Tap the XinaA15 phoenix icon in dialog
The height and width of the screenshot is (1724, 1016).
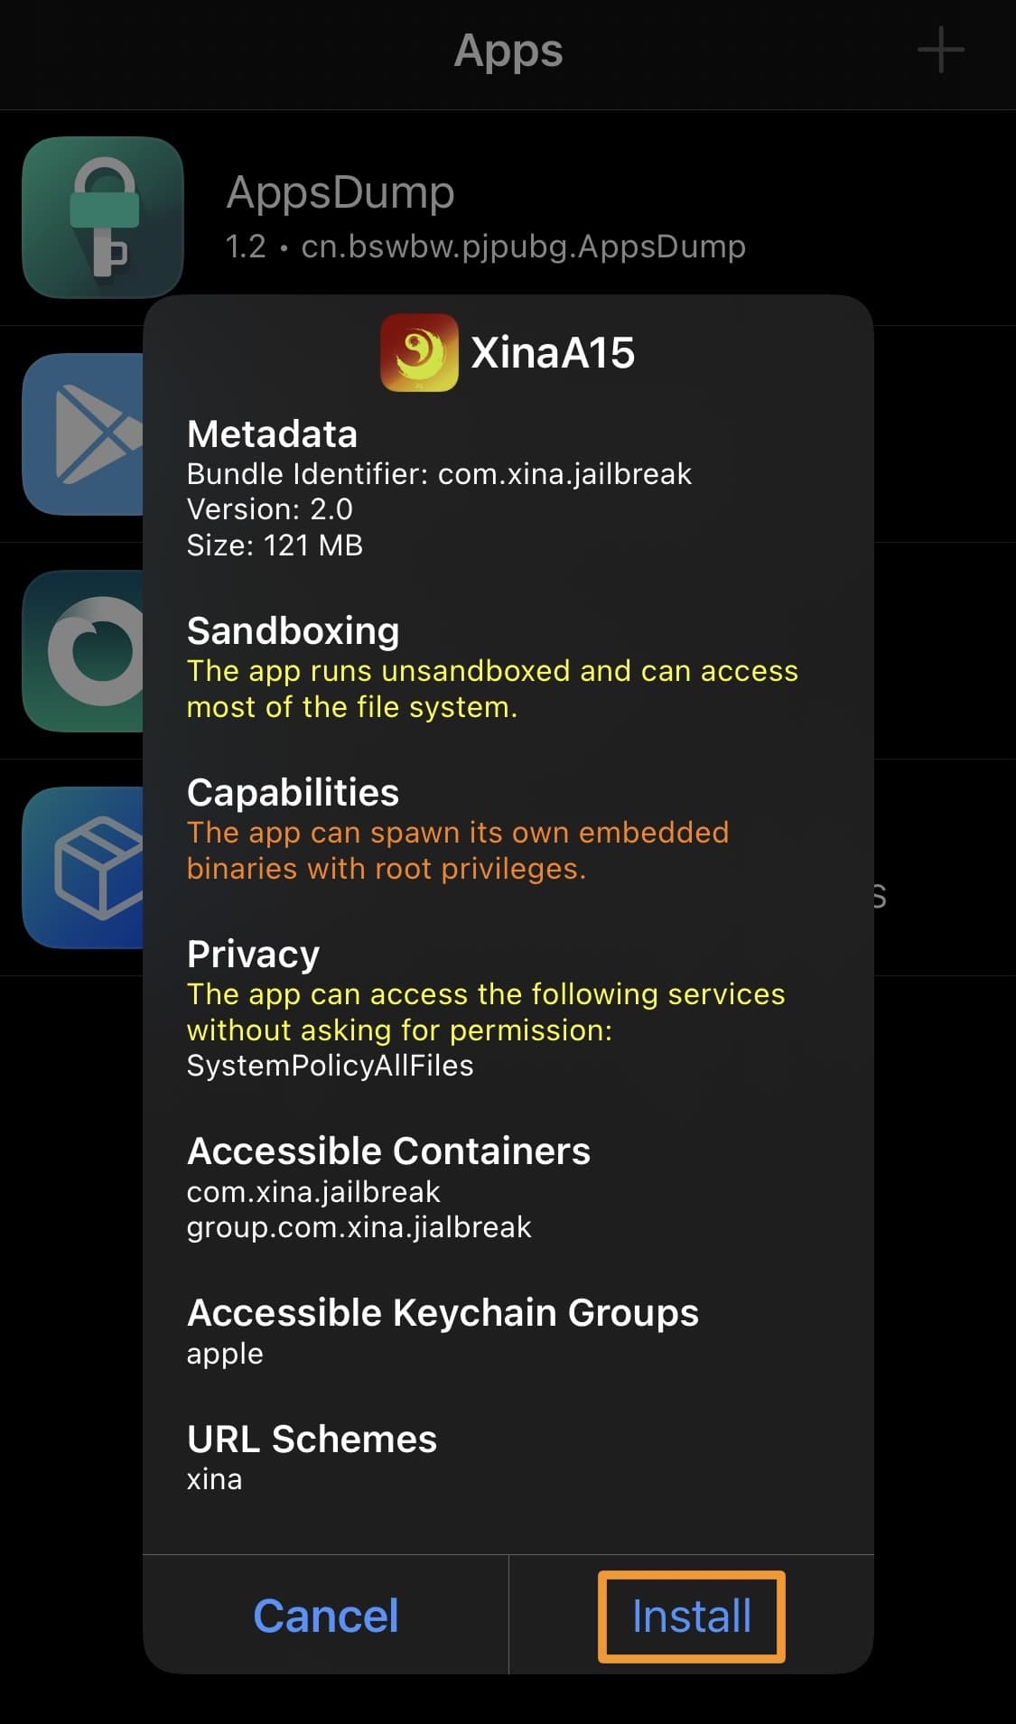pos(419,352)
